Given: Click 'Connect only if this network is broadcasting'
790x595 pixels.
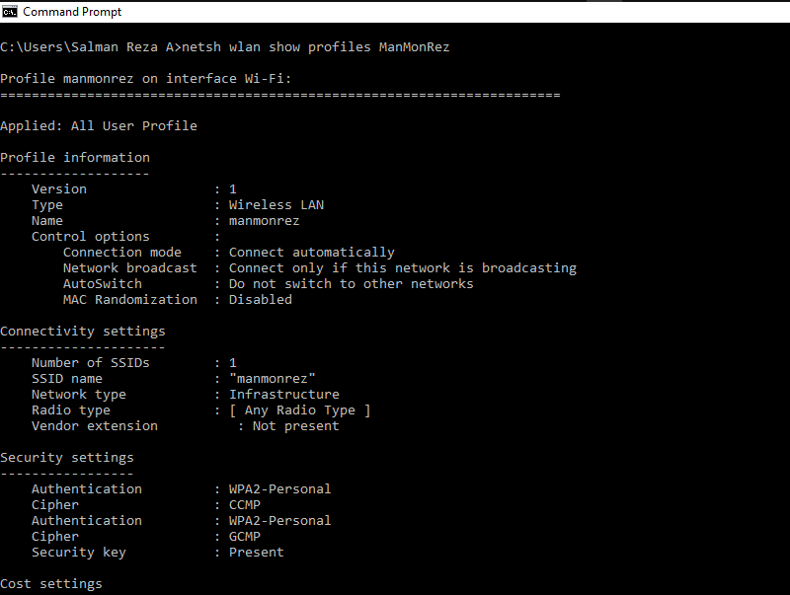Looking at the screenshot, I should tap(403, 268).
